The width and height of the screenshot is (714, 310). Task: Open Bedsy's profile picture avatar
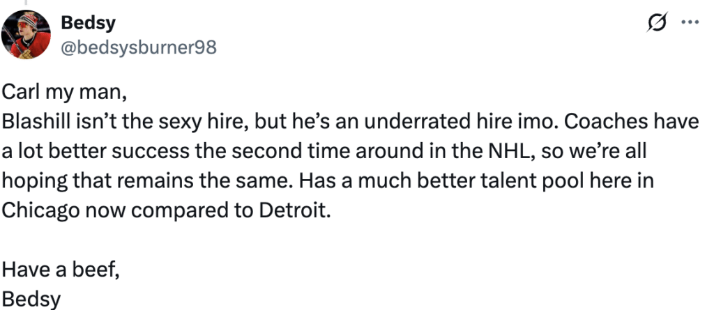[x=26, y=35]
